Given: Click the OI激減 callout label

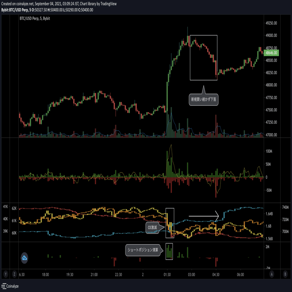Looking at the screenshot, I should (x=152, y=227).
